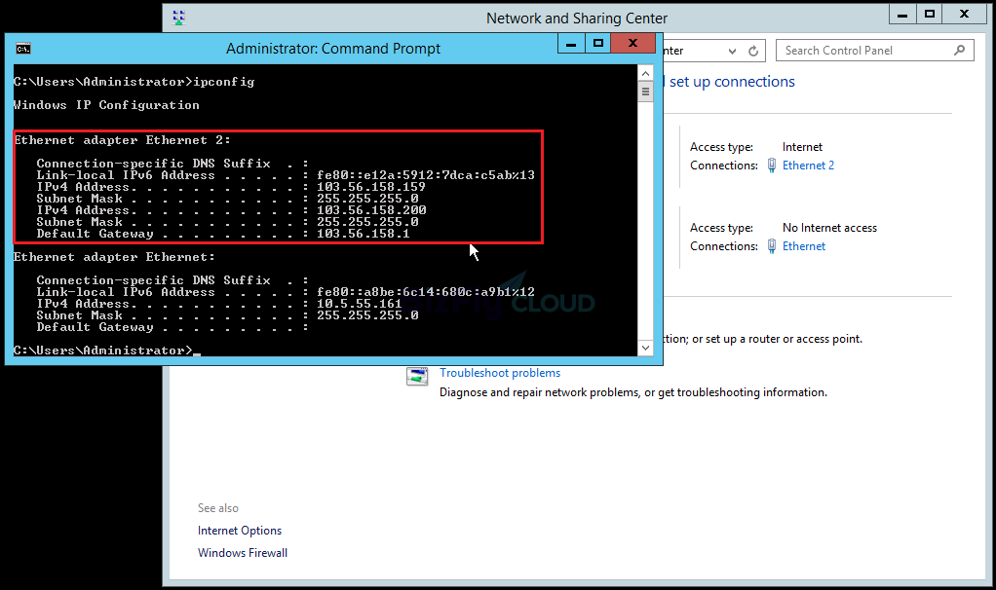The height and width of the screenshot is (590, 996).
Task: Click Command Prompt scrollbar up arrow
Action: (x=645, y=74)
